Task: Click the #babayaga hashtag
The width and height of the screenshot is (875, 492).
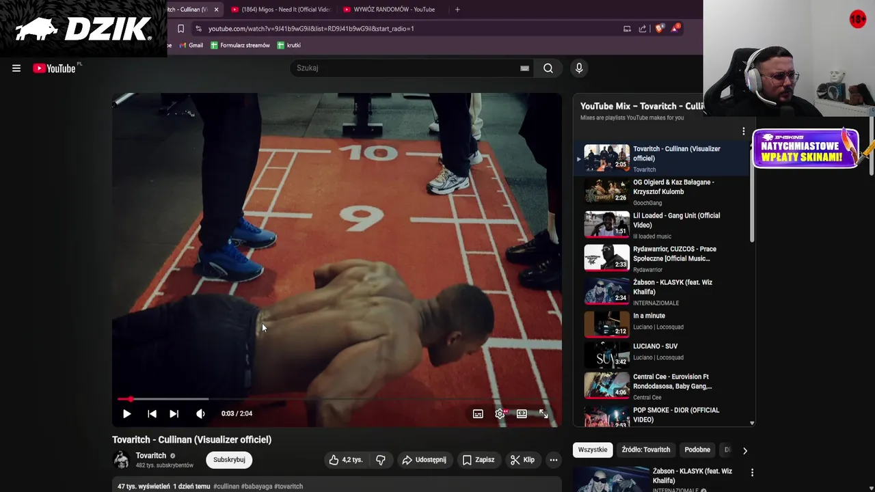Action: pos(256,487)
